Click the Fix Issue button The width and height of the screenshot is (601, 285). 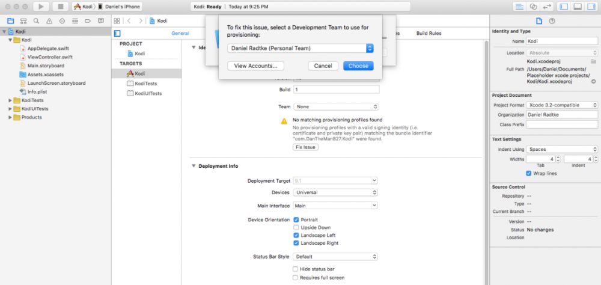(305, 147)
